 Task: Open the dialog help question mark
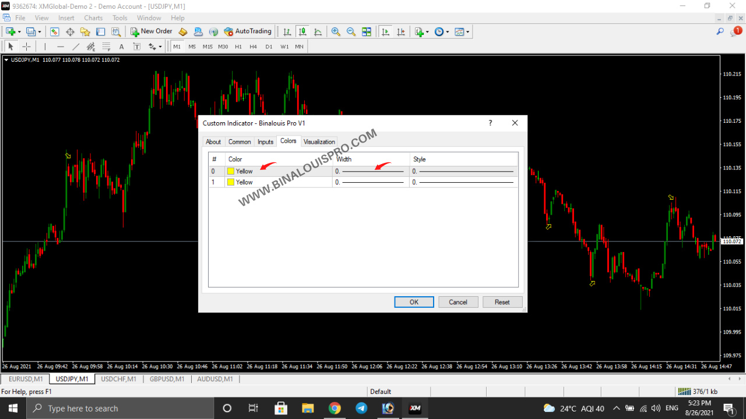click(490, 123)
